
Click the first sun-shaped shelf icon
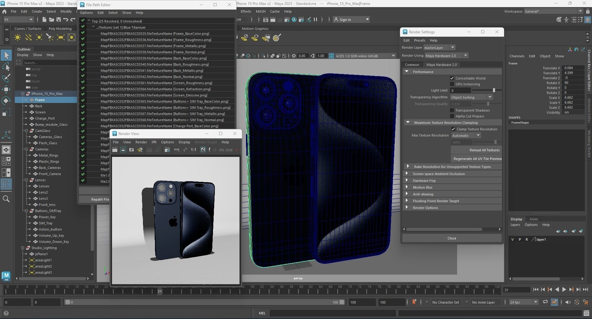click(x=18, y=38)
